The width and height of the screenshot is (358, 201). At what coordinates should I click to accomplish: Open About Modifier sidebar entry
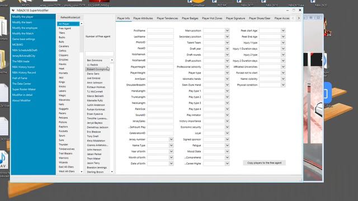point(21,100)
